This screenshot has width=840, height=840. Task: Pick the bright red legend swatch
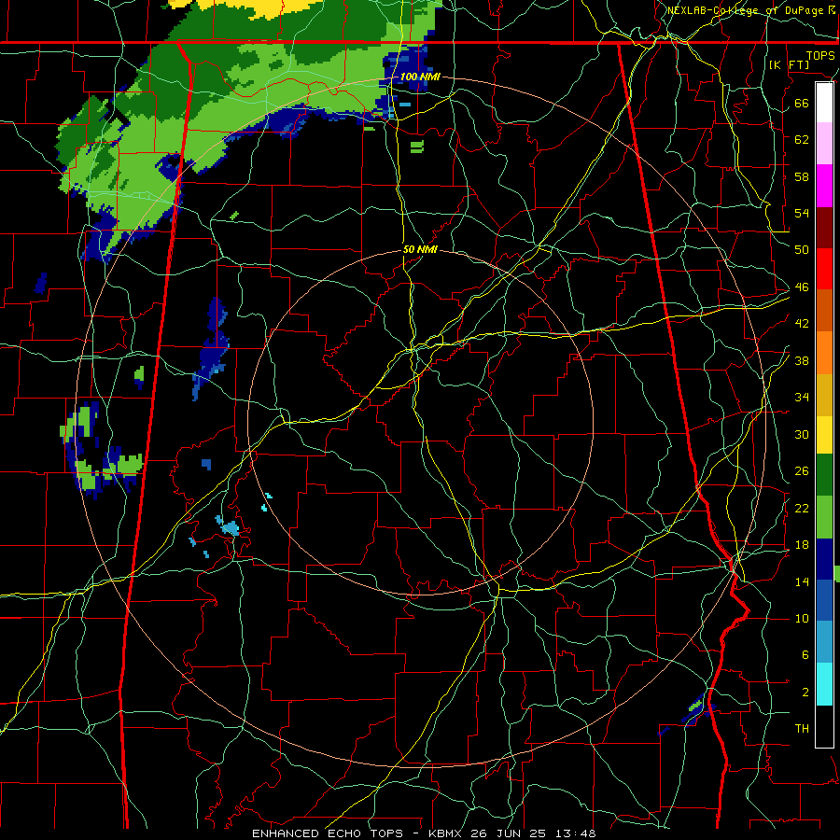coord(824,269)
